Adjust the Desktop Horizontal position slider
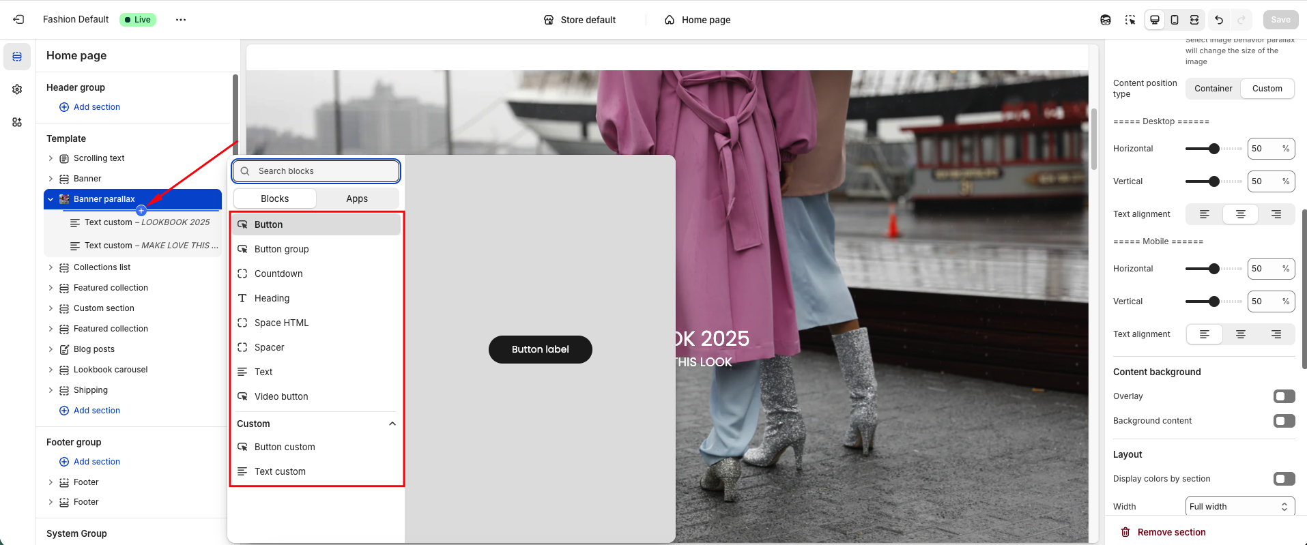1307x545 pixels. (1213, 149)
